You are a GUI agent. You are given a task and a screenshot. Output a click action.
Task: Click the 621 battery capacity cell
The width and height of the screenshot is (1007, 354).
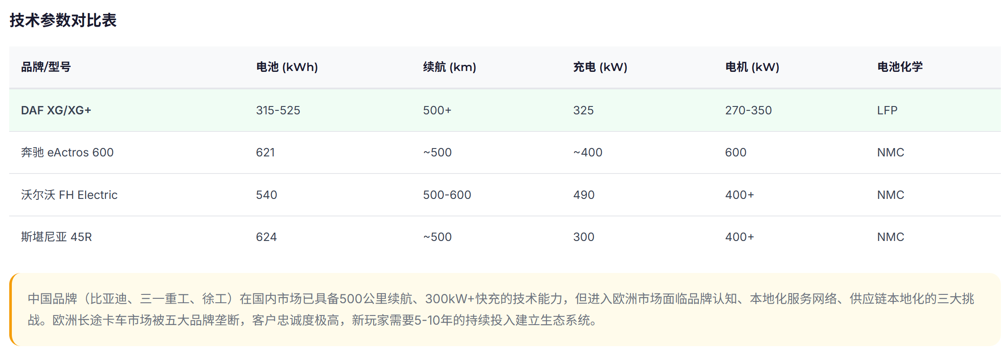[x=265, y=152]
